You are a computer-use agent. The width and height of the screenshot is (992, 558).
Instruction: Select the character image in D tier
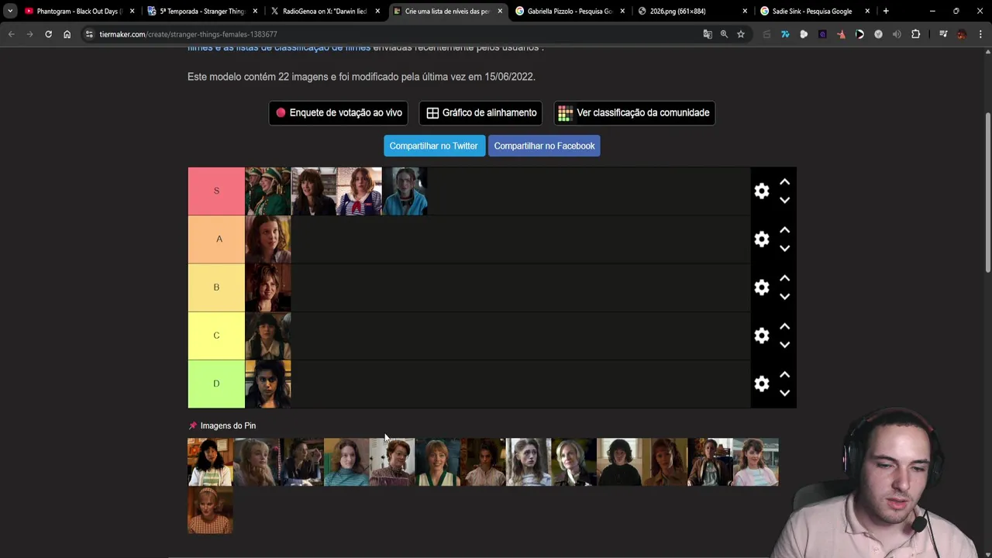click(268, 384)
